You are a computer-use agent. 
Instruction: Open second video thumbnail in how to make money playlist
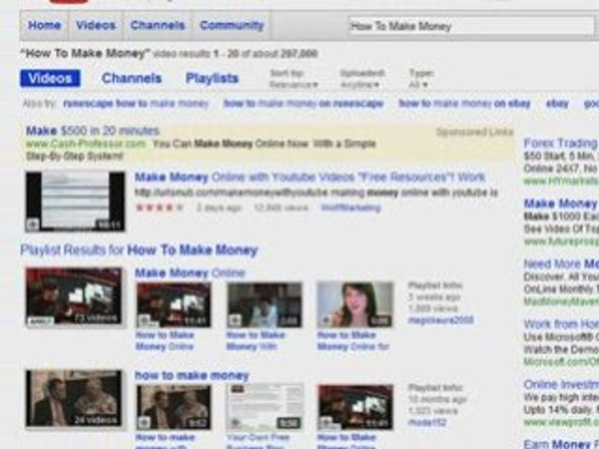click(x=265, y=407)
